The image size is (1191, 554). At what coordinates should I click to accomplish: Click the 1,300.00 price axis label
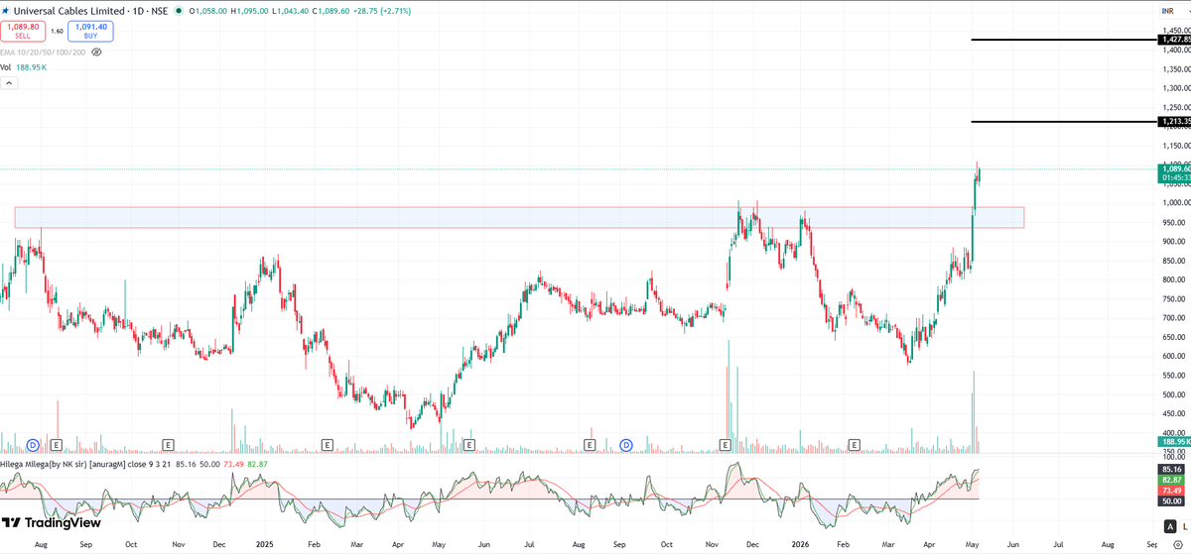[x=1175, y=87]
